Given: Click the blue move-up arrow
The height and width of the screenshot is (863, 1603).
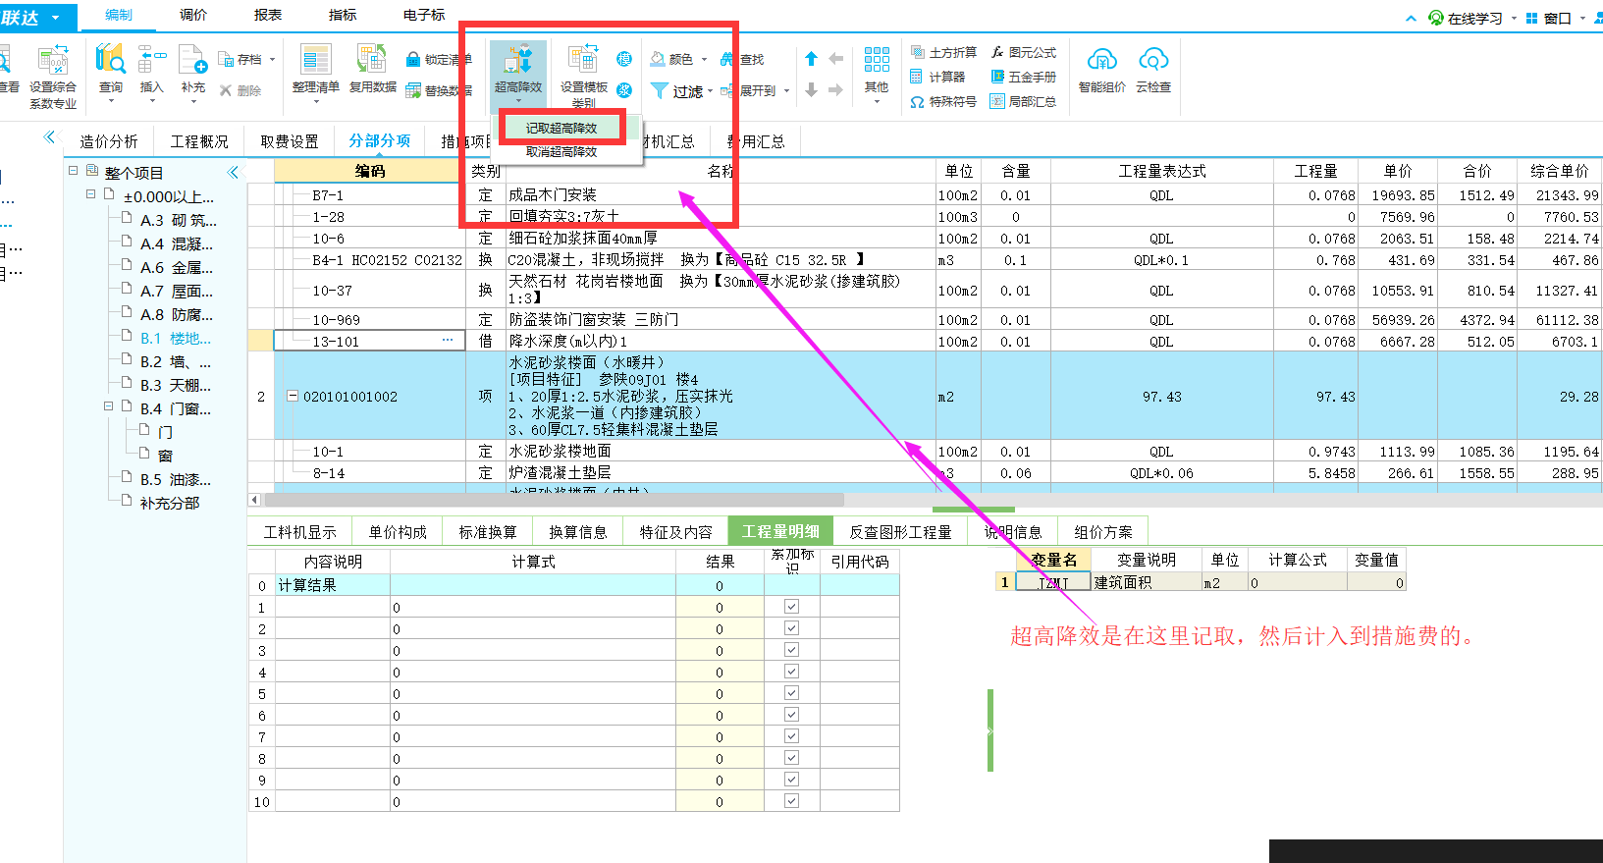Looking at the screenshot, I should point(811,59).
